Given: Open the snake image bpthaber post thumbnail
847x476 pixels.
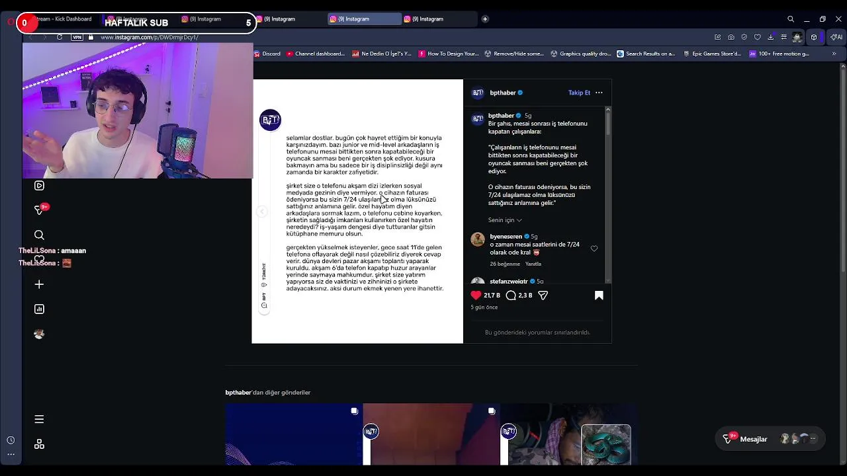Looking at the screenshot, I should 569,434.
